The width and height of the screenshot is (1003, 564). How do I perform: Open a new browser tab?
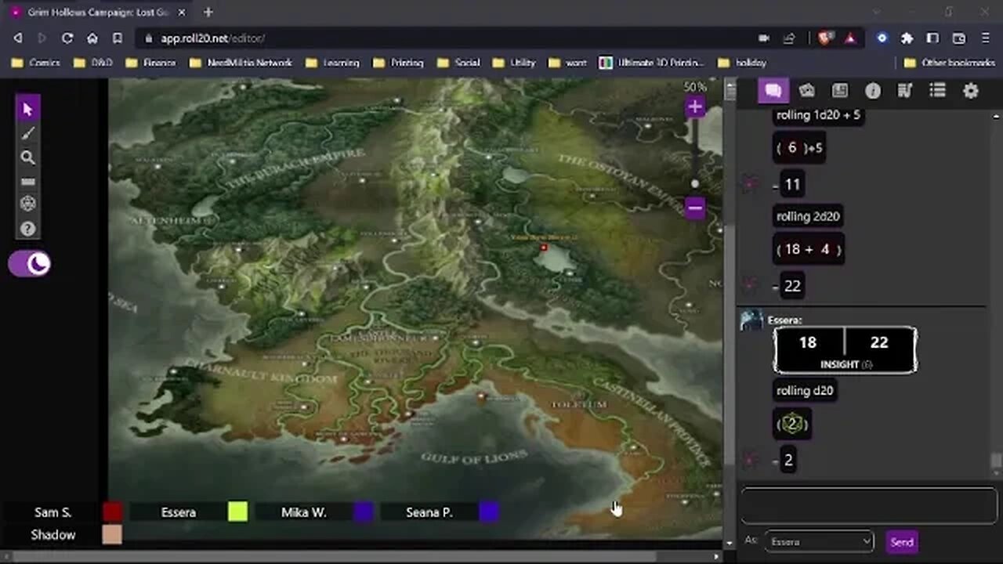208,12
